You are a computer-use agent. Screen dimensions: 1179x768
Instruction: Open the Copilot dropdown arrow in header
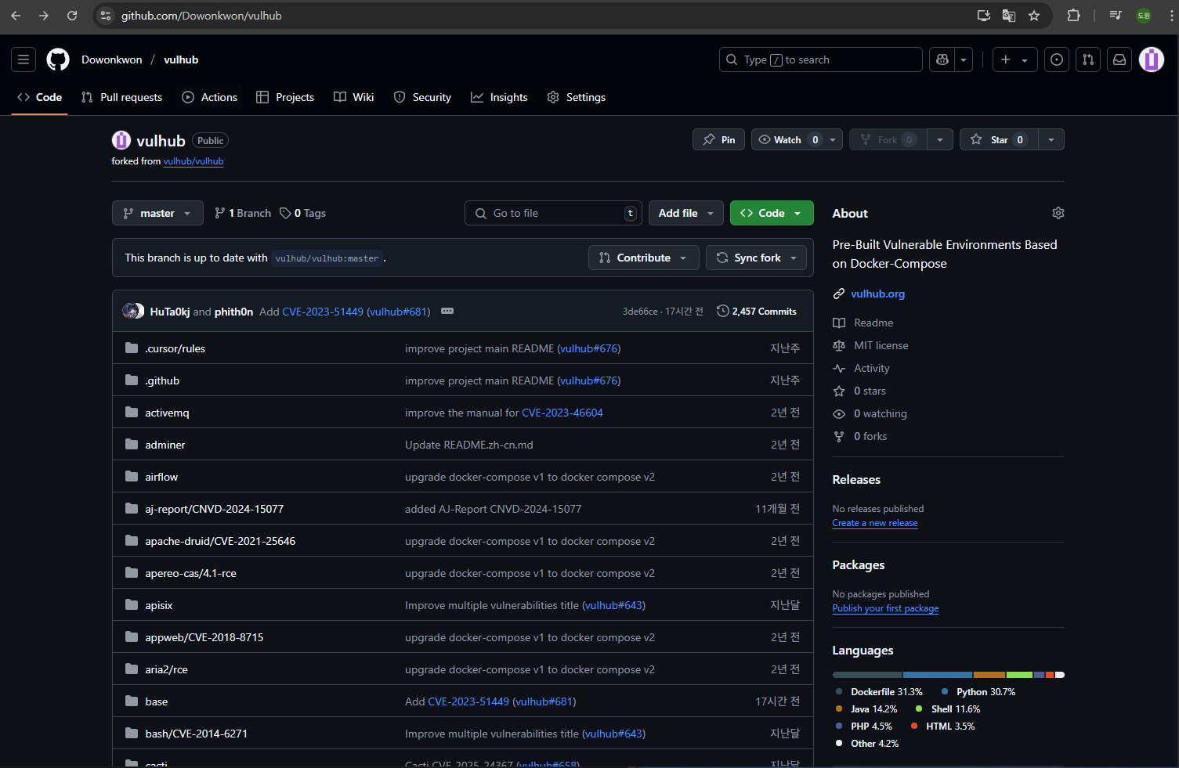click(x=964, y=59)
